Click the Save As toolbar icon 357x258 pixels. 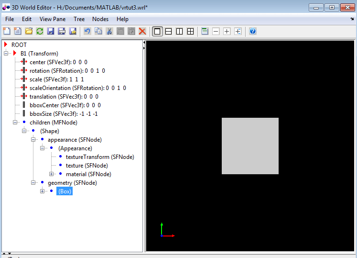coord(62,31)
